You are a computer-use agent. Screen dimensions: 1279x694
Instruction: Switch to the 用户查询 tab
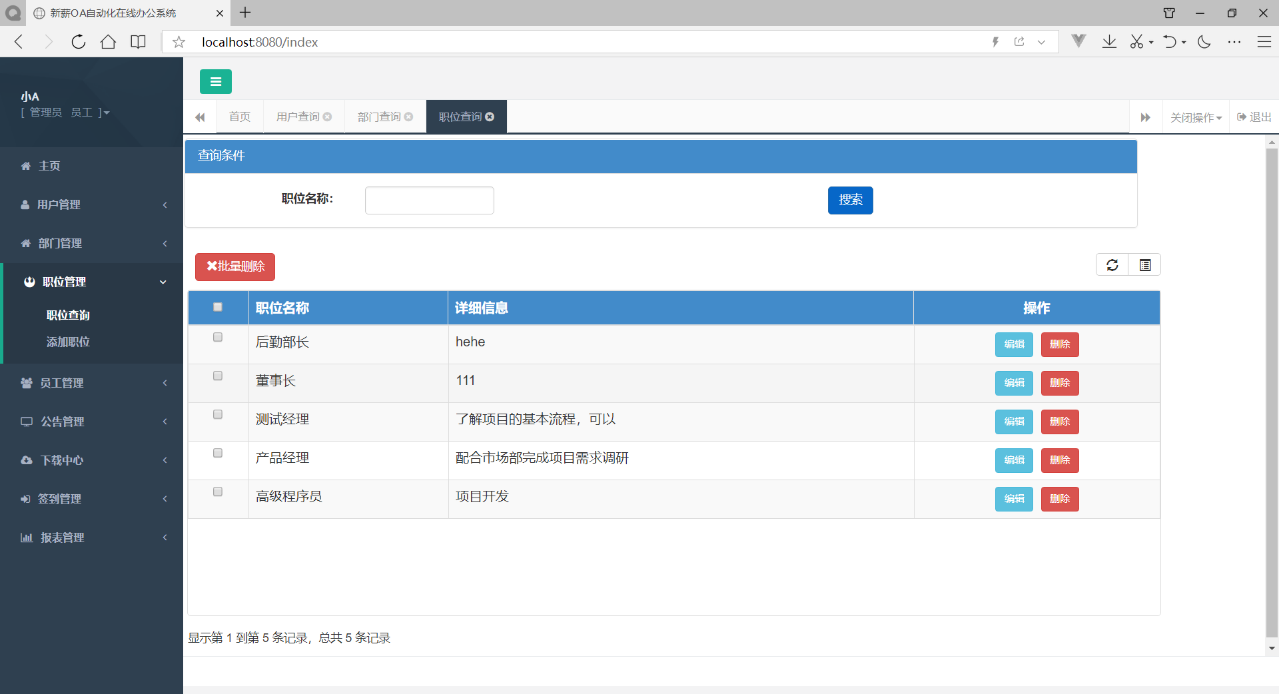[x=298, y=117]
